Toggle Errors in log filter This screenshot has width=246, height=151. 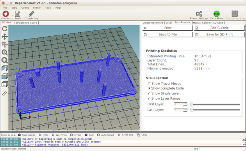click(71, 135)
